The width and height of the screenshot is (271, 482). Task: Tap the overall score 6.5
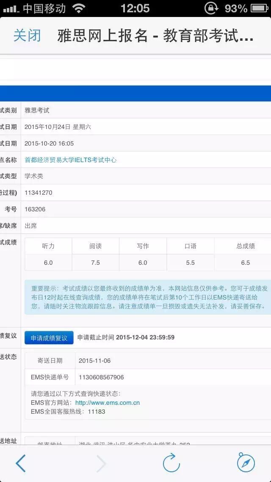[x=246, y=263]
